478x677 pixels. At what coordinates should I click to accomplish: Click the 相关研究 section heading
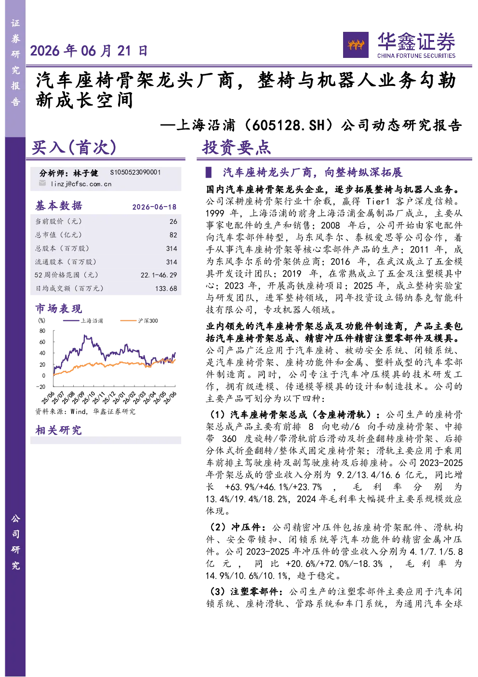[59, 430]
